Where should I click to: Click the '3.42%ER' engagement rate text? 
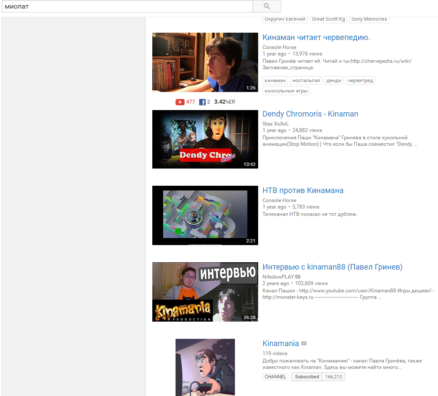click(x=225, y=102)
